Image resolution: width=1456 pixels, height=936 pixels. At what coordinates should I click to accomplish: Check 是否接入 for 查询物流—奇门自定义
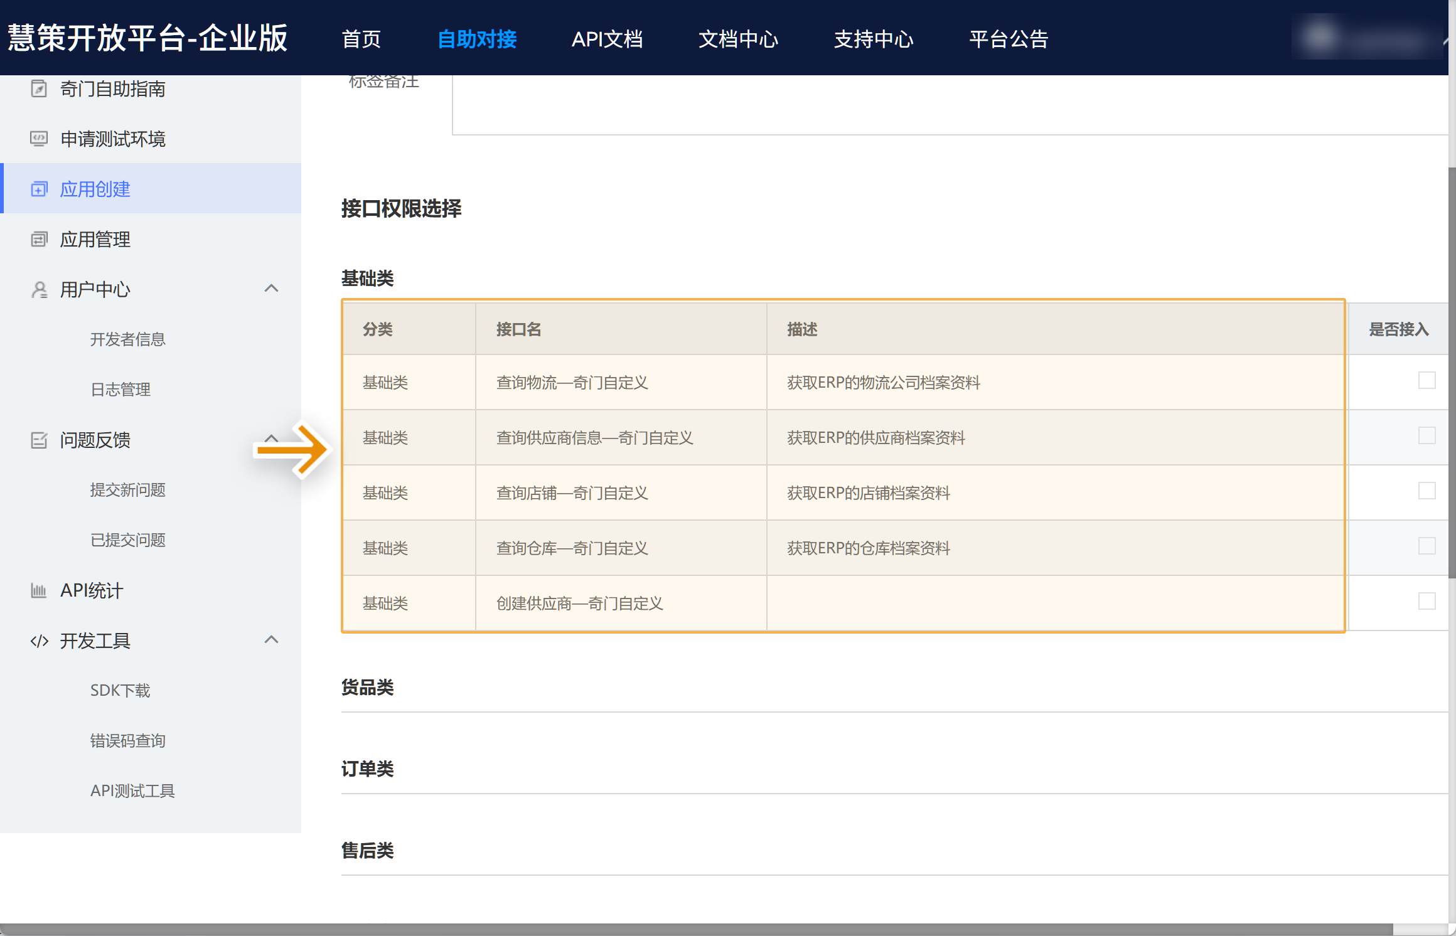point(1427,380)
